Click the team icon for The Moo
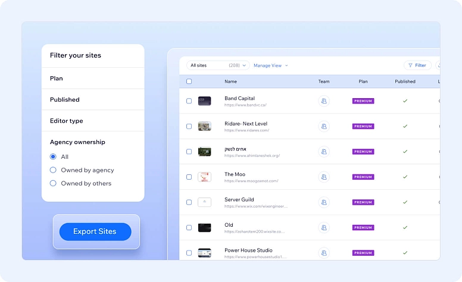 pyautogui.click(x=324, y=177)
